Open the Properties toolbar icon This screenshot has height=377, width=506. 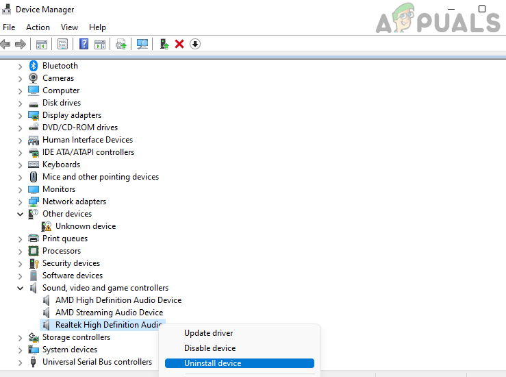point(62,44)
